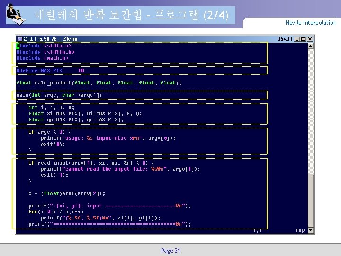The width and height of the screenshot is (341, 256).
Task: Click the 'if(read_input(argv[1]' line
Action: (x=91, y=163)
